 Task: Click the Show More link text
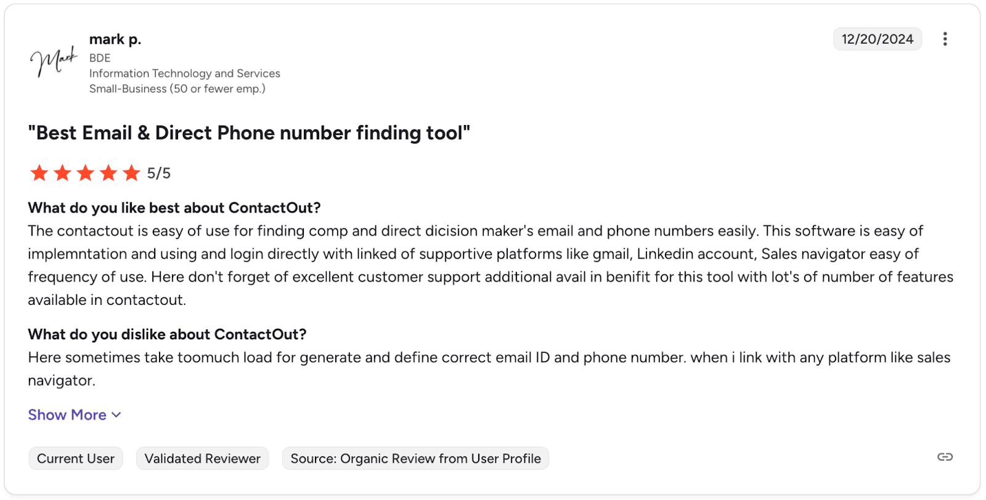pyautogui.click(x=67, y=415)
